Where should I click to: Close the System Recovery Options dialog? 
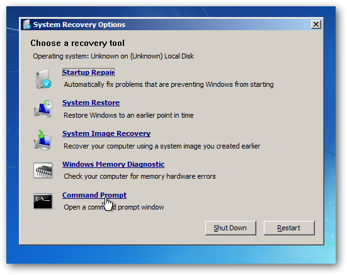pos(316,25)
